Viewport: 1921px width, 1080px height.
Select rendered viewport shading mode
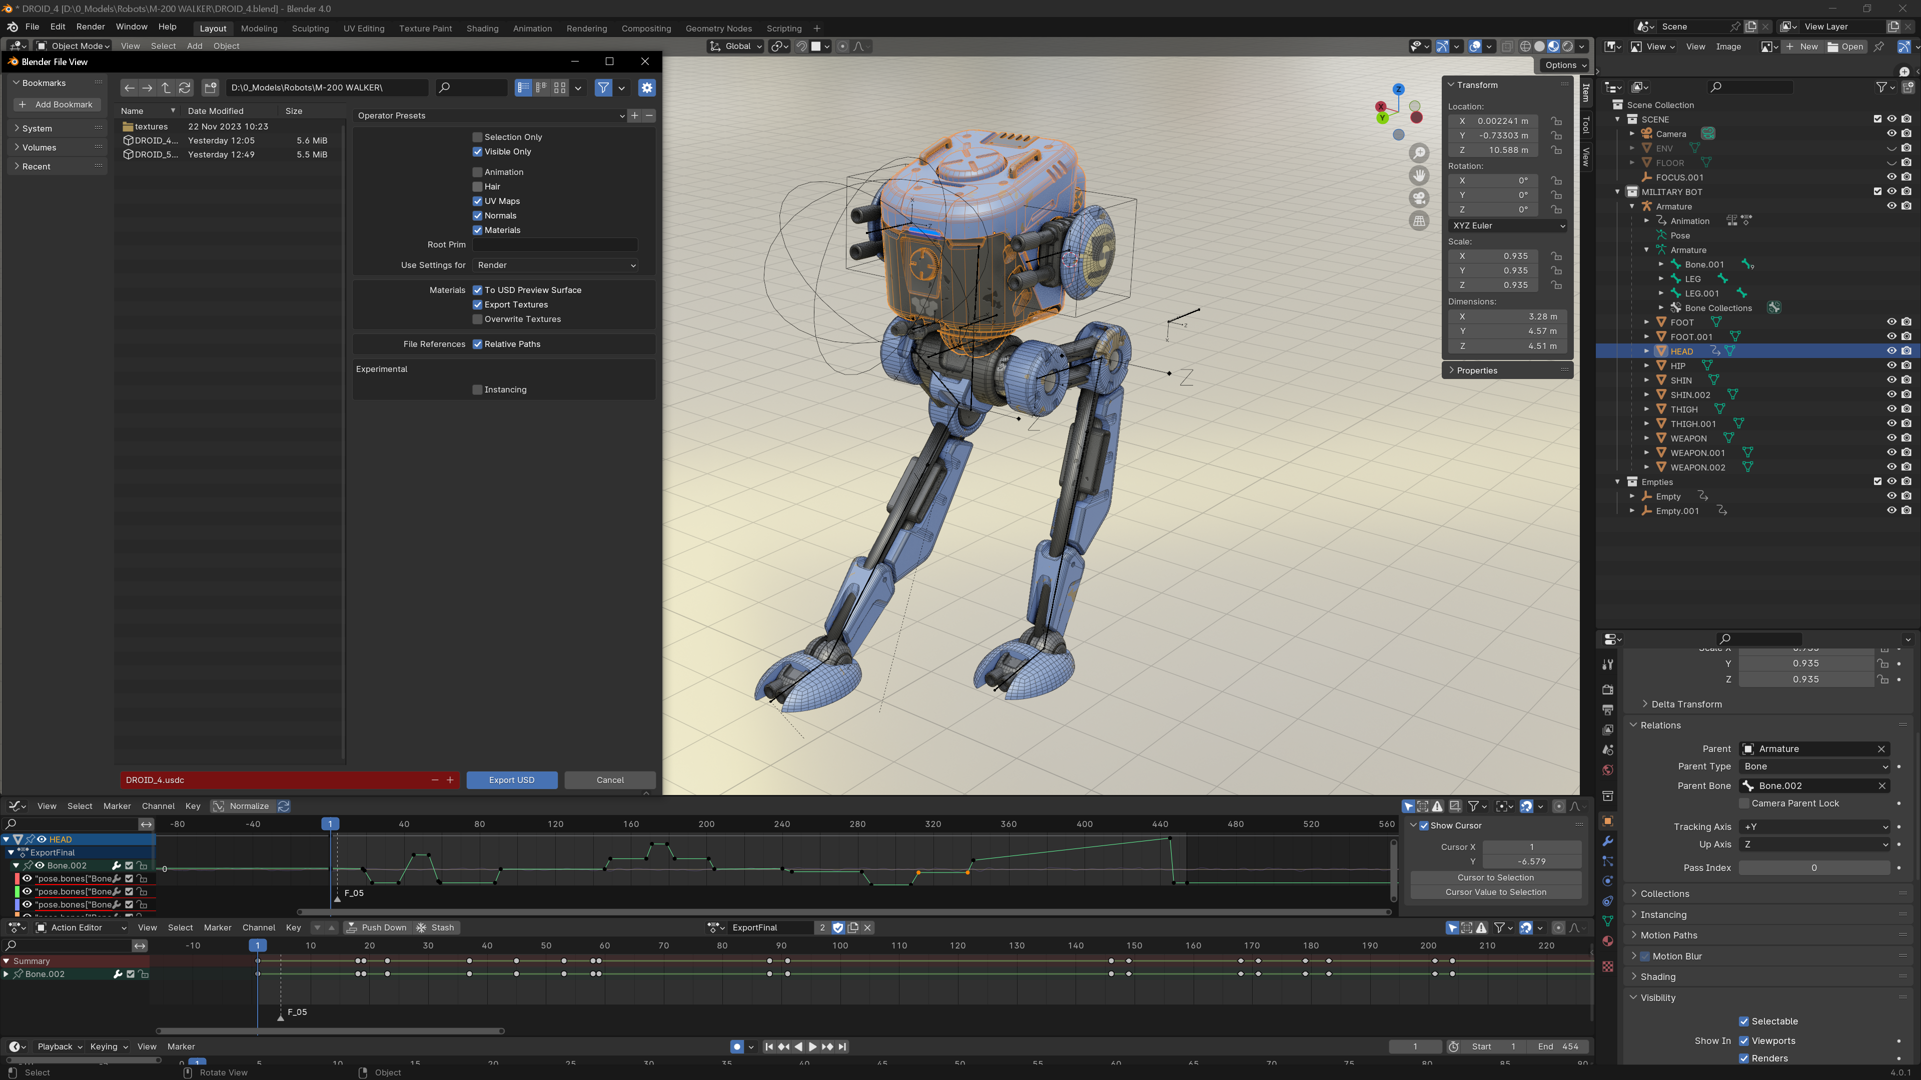point(1567,46)
